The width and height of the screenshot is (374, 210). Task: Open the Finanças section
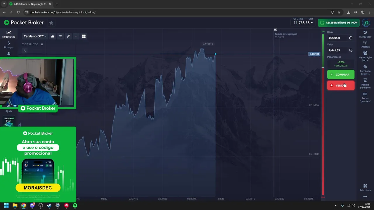click(9, 45)
